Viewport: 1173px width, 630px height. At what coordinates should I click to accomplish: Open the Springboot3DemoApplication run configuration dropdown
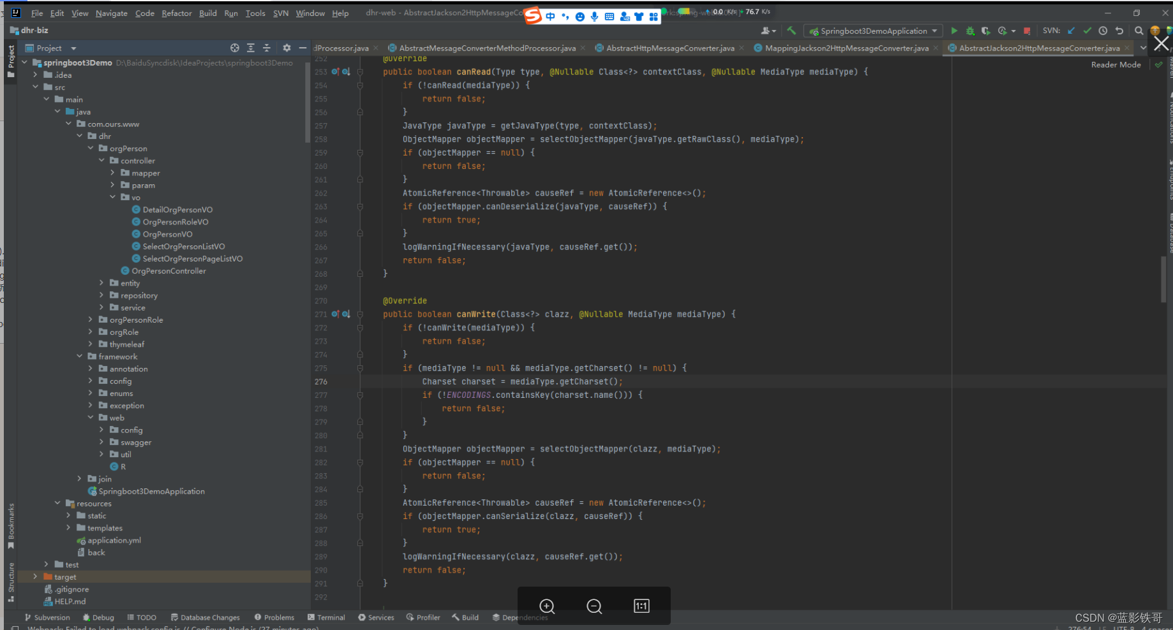[x=873, y=31]
